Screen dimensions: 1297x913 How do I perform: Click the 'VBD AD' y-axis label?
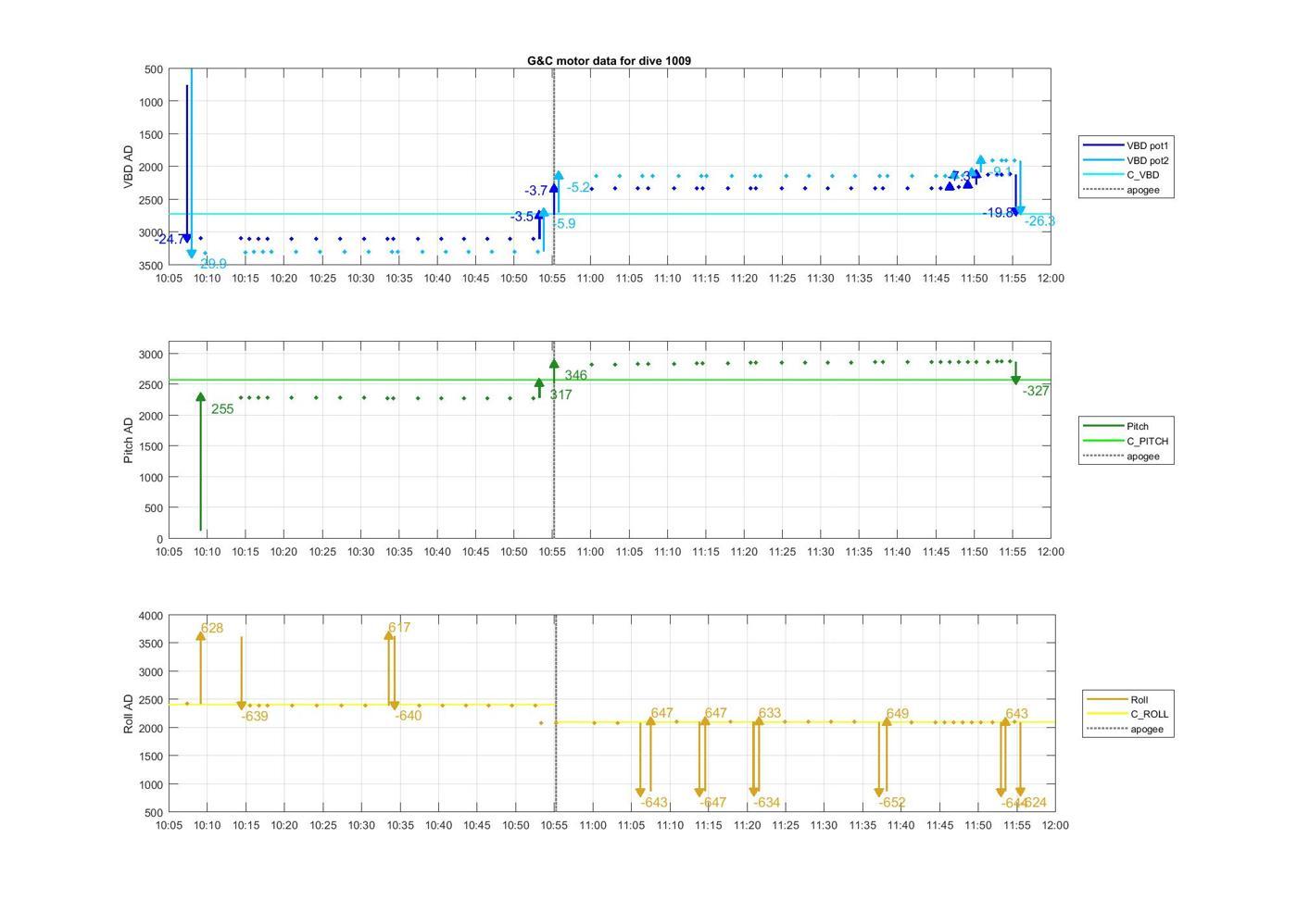click(x=128, y=168)
